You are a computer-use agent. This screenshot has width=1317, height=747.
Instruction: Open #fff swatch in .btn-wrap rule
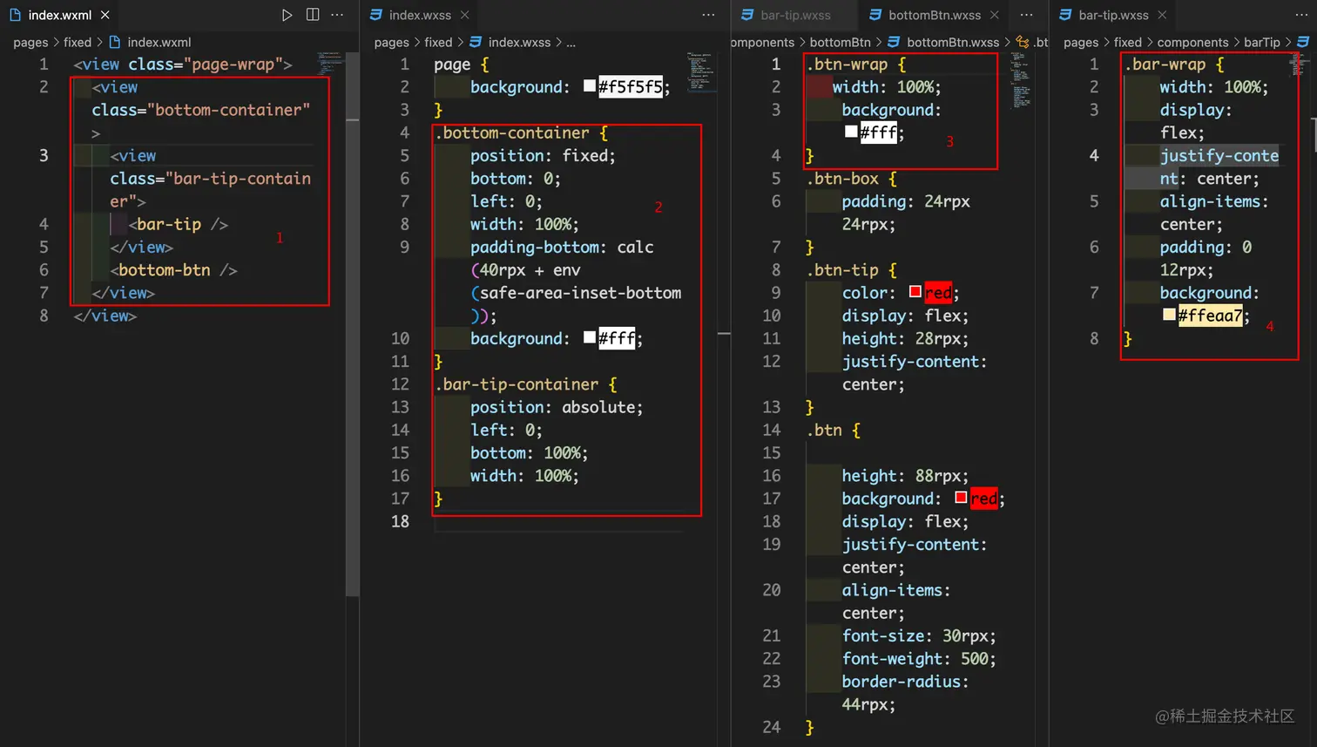(851, 131)
